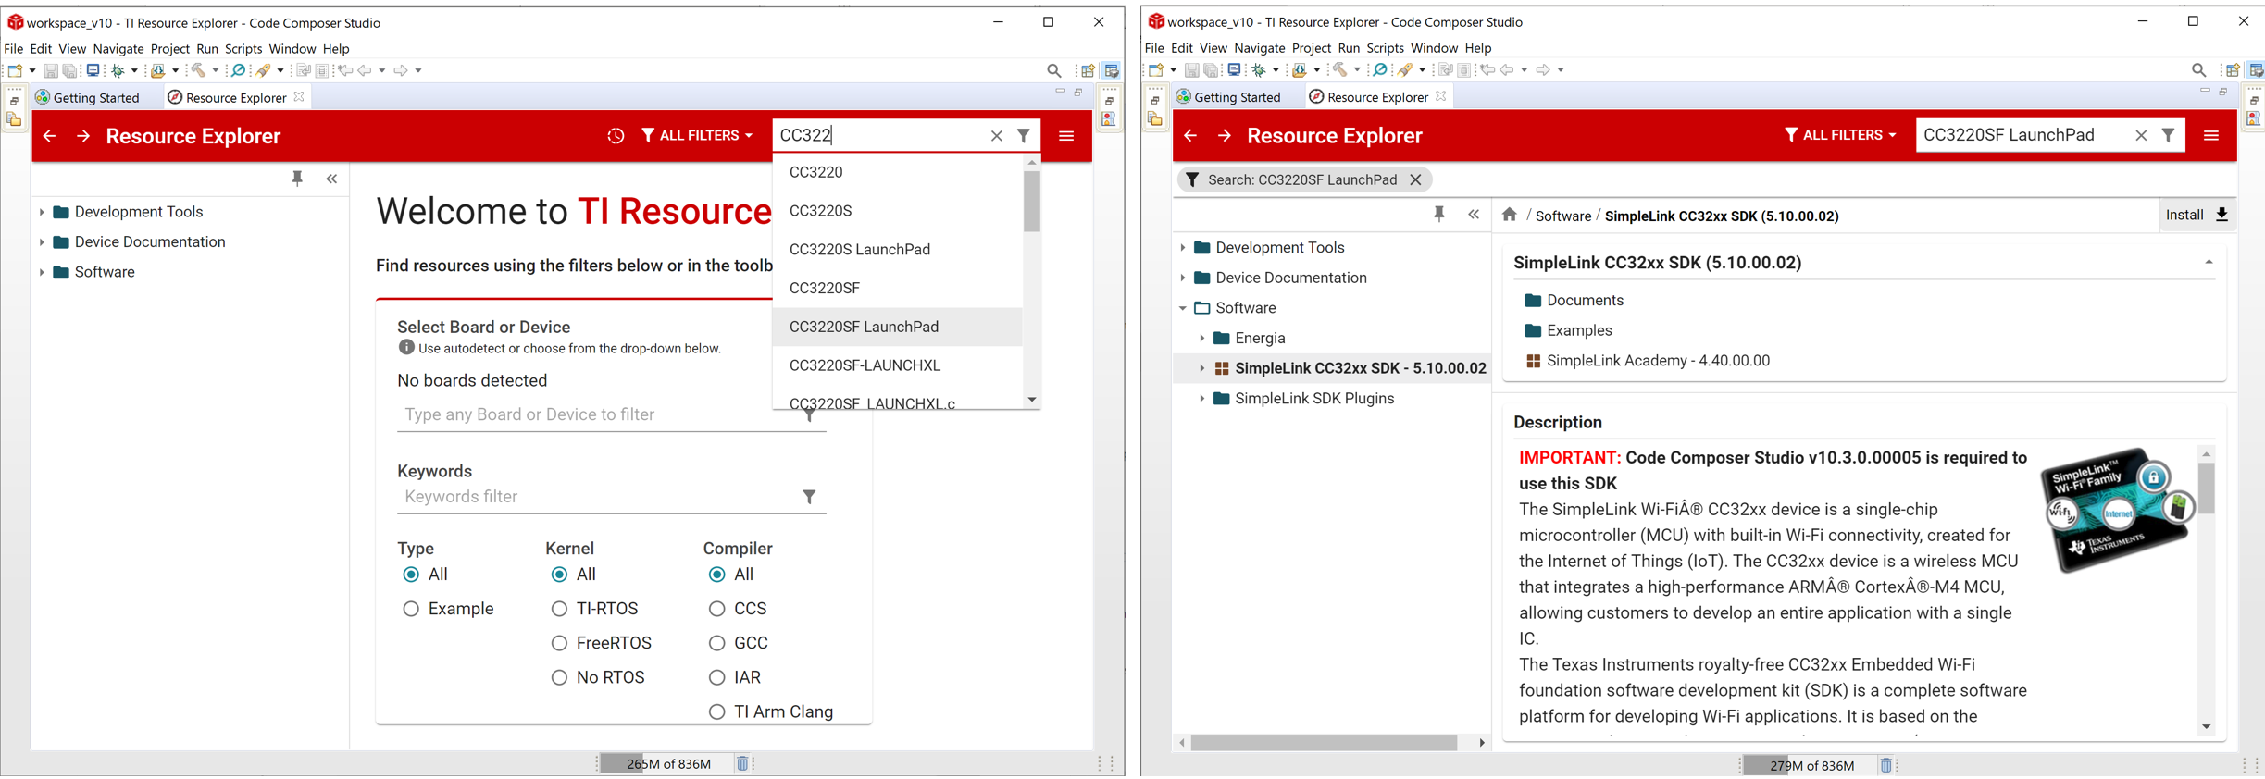
Task: Open Scripts menu in right window
Action: click(1385, 48)
